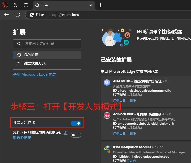Viewport: 191px width, 163px height.
Task: Click the AHA Music extension icon
Action: click(x=107, y=83)
